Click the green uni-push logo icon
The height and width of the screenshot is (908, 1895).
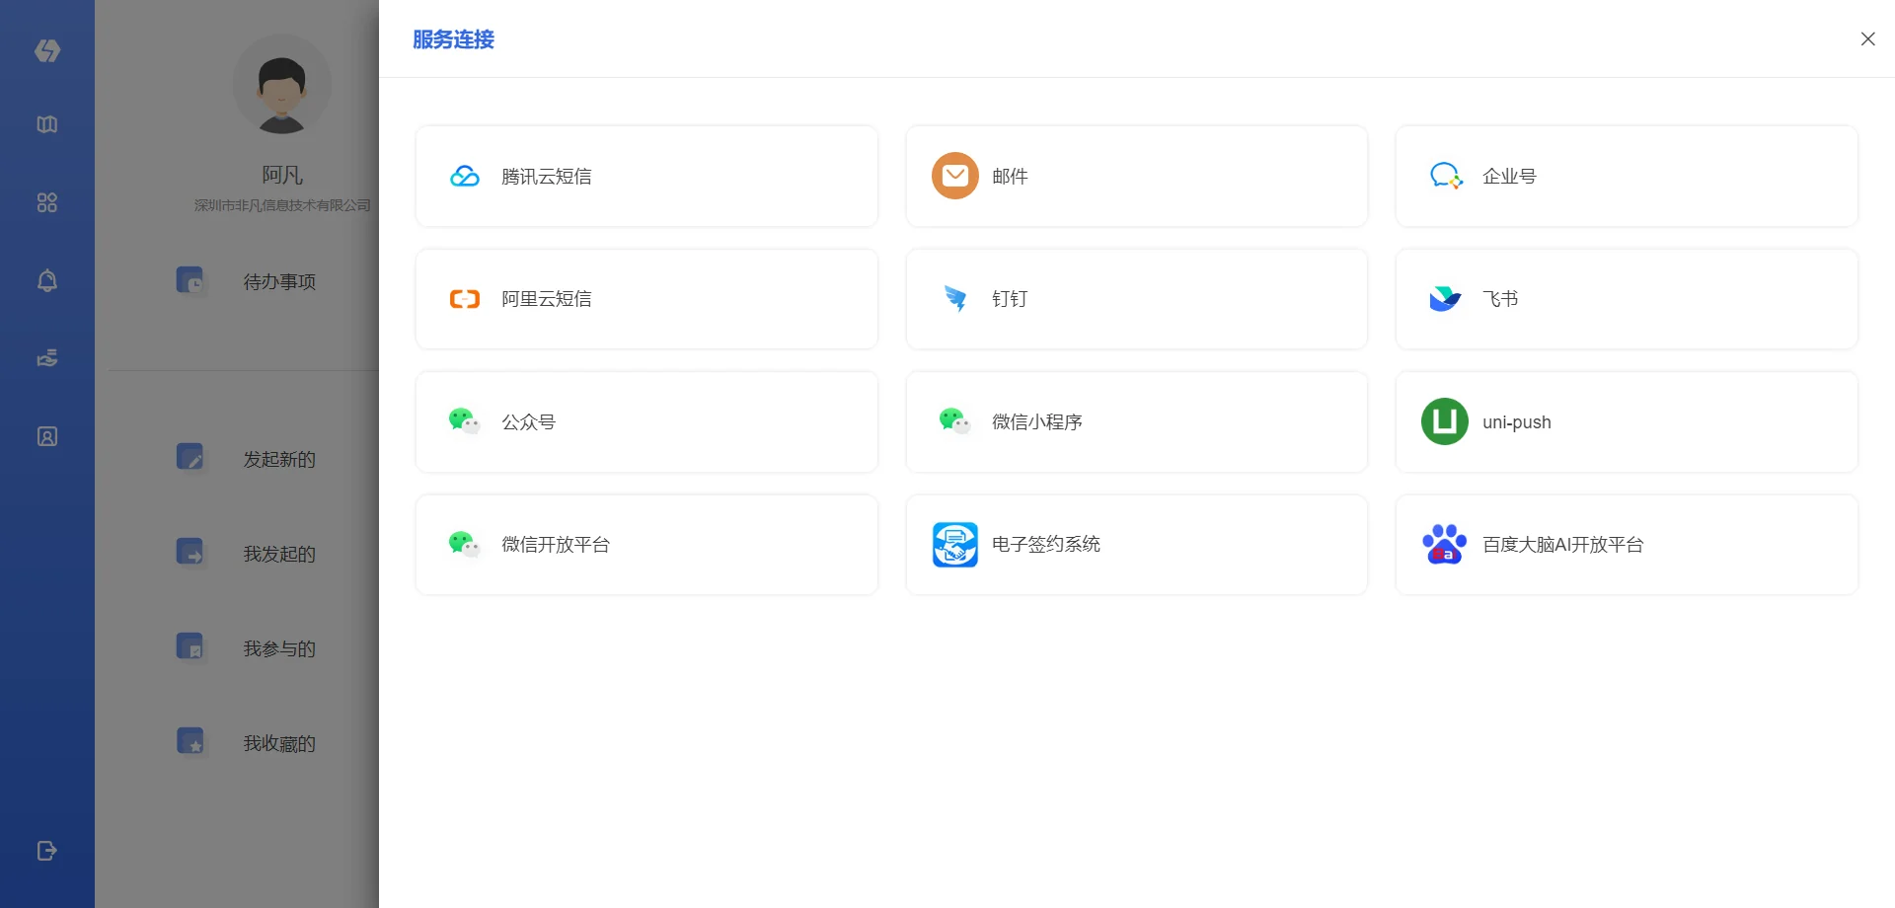click(1445, 421)
